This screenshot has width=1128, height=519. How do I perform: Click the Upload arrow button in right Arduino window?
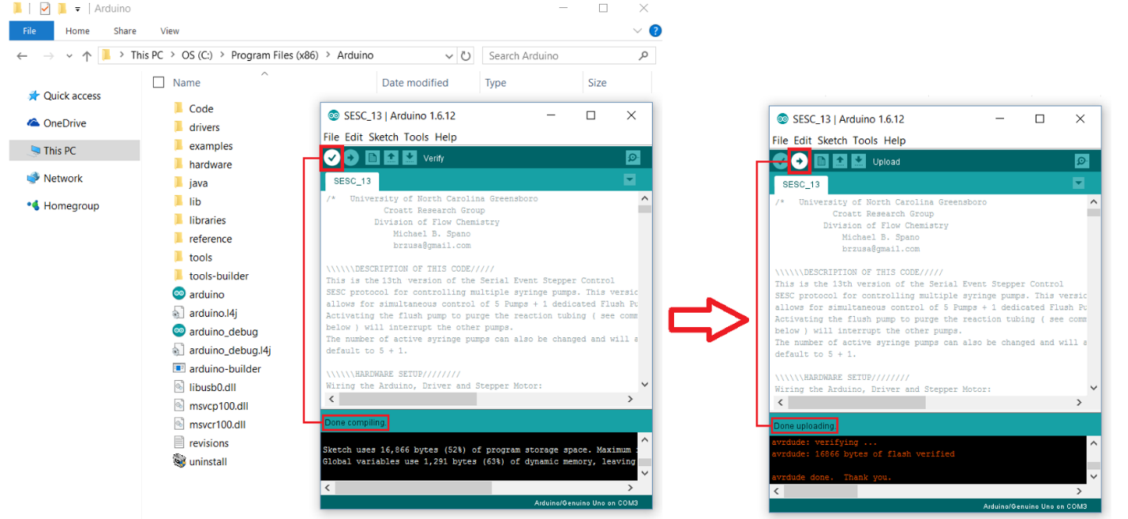(800, 161)
